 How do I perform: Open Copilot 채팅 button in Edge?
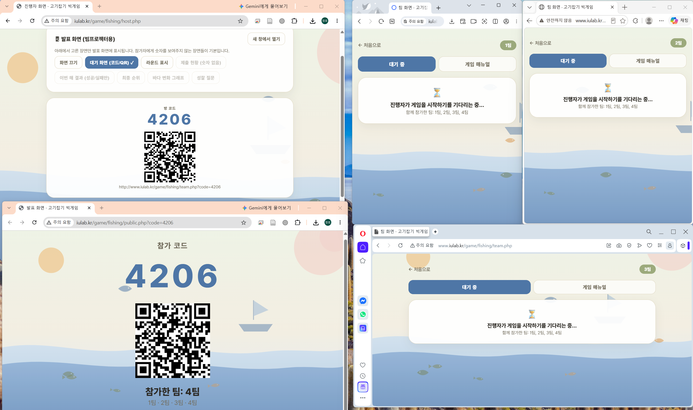679,20
